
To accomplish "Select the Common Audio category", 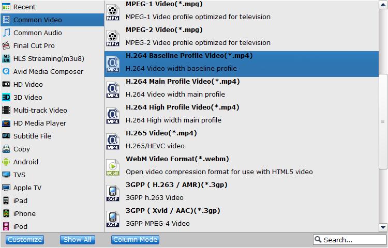I will tap(52, 33).
